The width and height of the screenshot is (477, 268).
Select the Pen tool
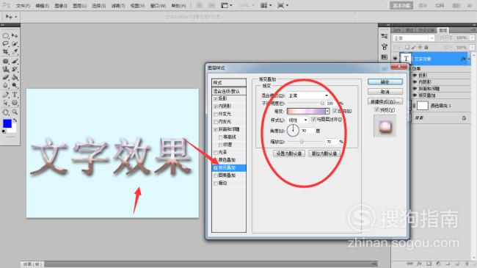point(5,95)
